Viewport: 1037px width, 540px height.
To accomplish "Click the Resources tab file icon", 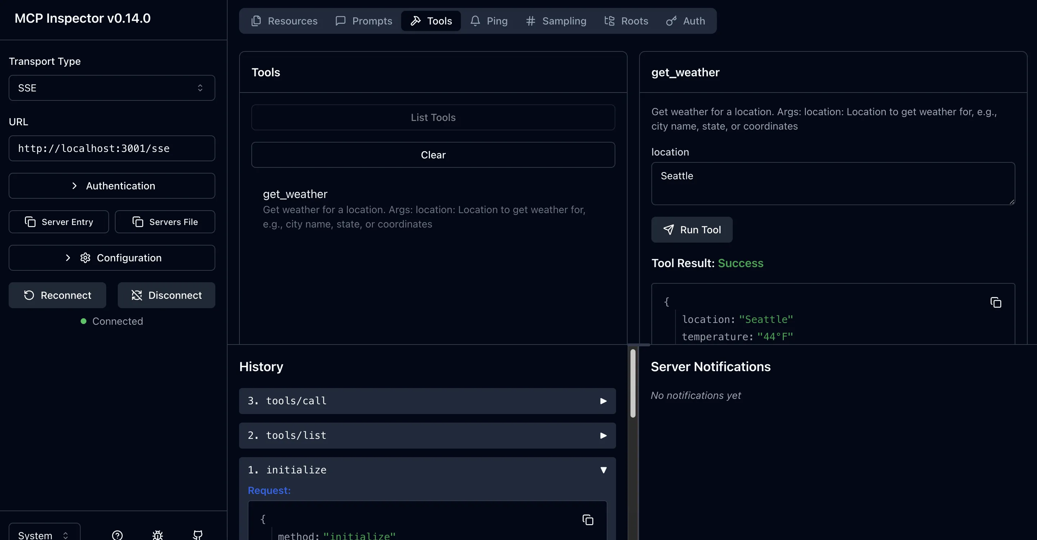I will pos(256,21).
